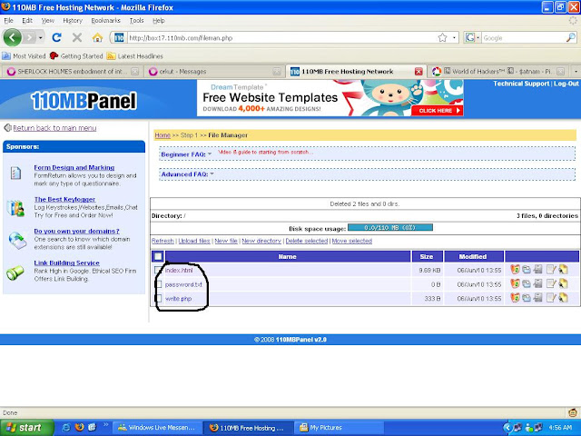Expand the Advanced FAQ section
Image resolution: width=581 pixels, height=436 pixels.
pyautogui.click(x=188, y=174)
